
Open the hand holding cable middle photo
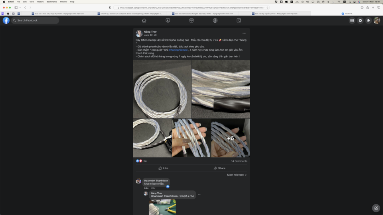tap(191, 138)
